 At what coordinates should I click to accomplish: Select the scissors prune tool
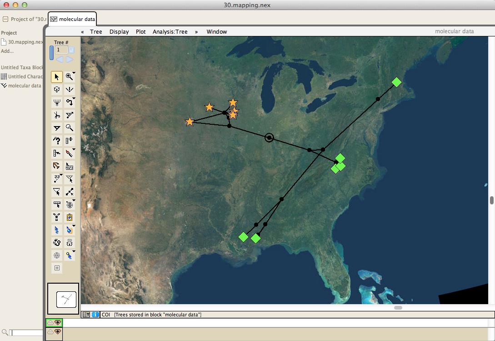[x=57, y=115]
